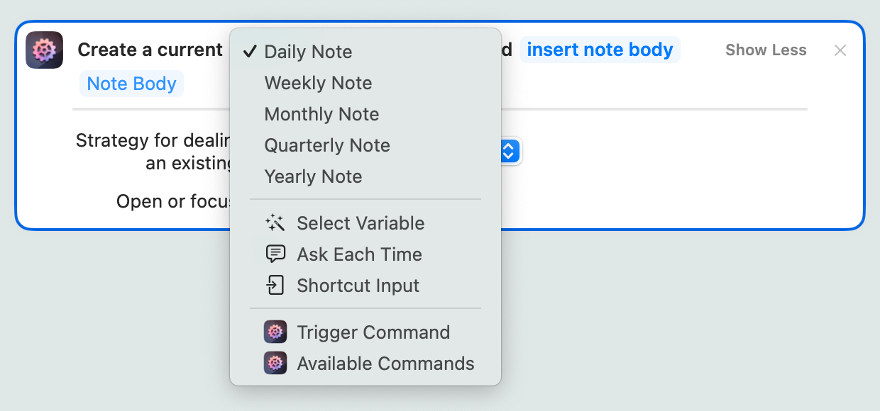Select the Monthly Note option
Image resolution: width=880 pixels, height=411 pixels.
321,114
